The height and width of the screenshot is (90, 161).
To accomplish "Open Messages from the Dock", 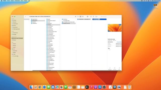I will tap(49, 87).
